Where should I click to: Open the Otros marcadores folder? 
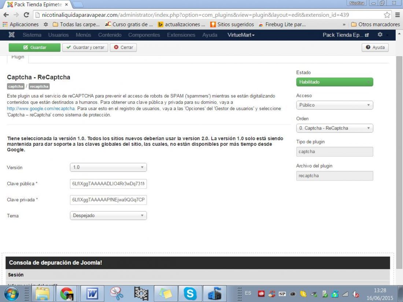point(375,25)
